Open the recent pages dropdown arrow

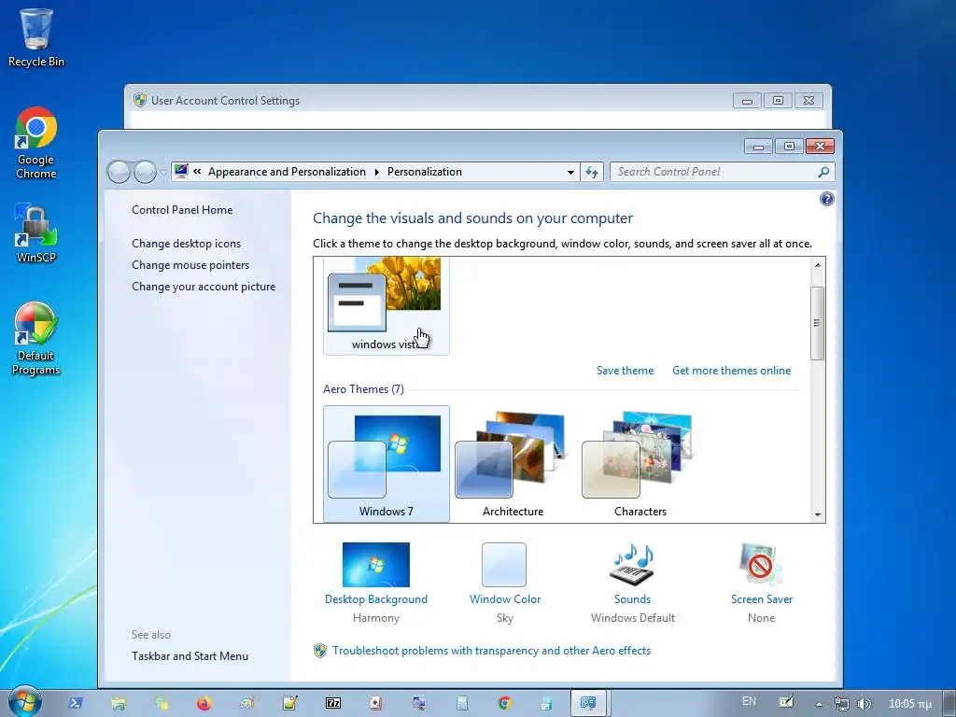pos(162,173)
